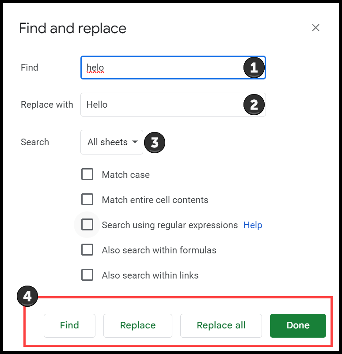Tick Match entire cell contents
The height and width of the screenshot is (354, 342).
click(x=87, y=200)
